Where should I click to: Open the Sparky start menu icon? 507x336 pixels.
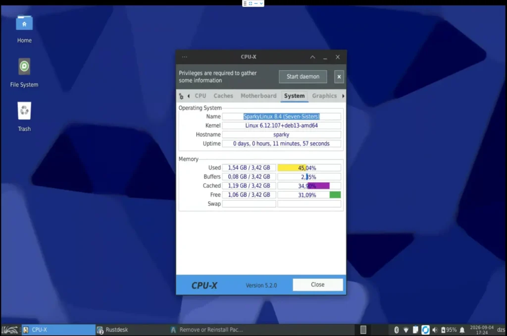pyautogui.click(x=10, y=330)
